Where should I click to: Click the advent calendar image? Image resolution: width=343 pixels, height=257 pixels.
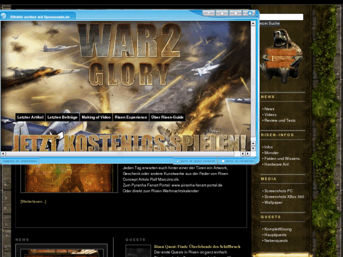(69, 178)
